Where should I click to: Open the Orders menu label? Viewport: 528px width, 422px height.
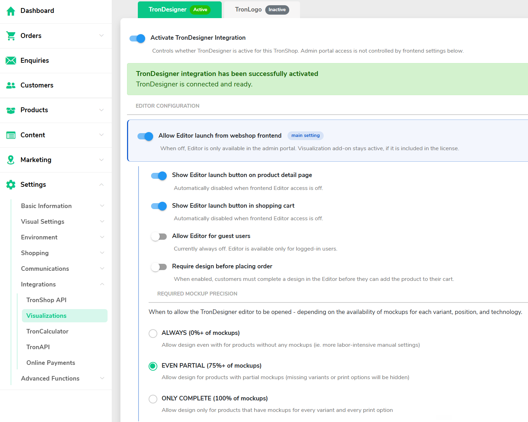[31, 36]
